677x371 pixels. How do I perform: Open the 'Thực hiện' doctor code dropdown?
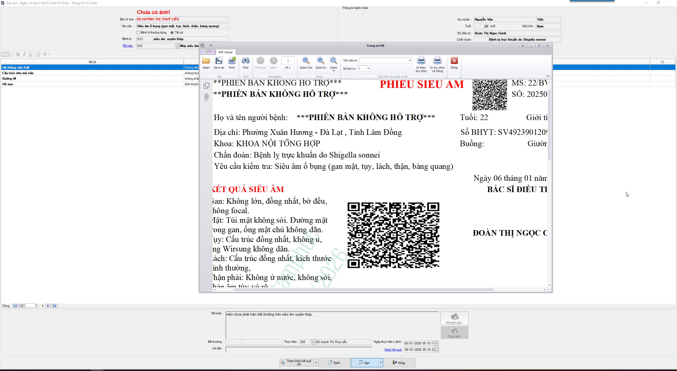point(313,342)
